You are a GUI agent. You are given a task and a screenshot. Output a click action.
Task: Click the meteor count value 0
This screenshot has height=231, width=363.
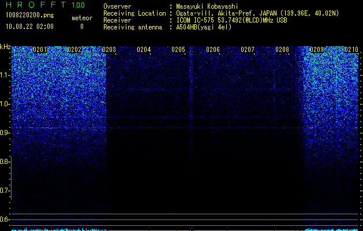pos(82,27)
